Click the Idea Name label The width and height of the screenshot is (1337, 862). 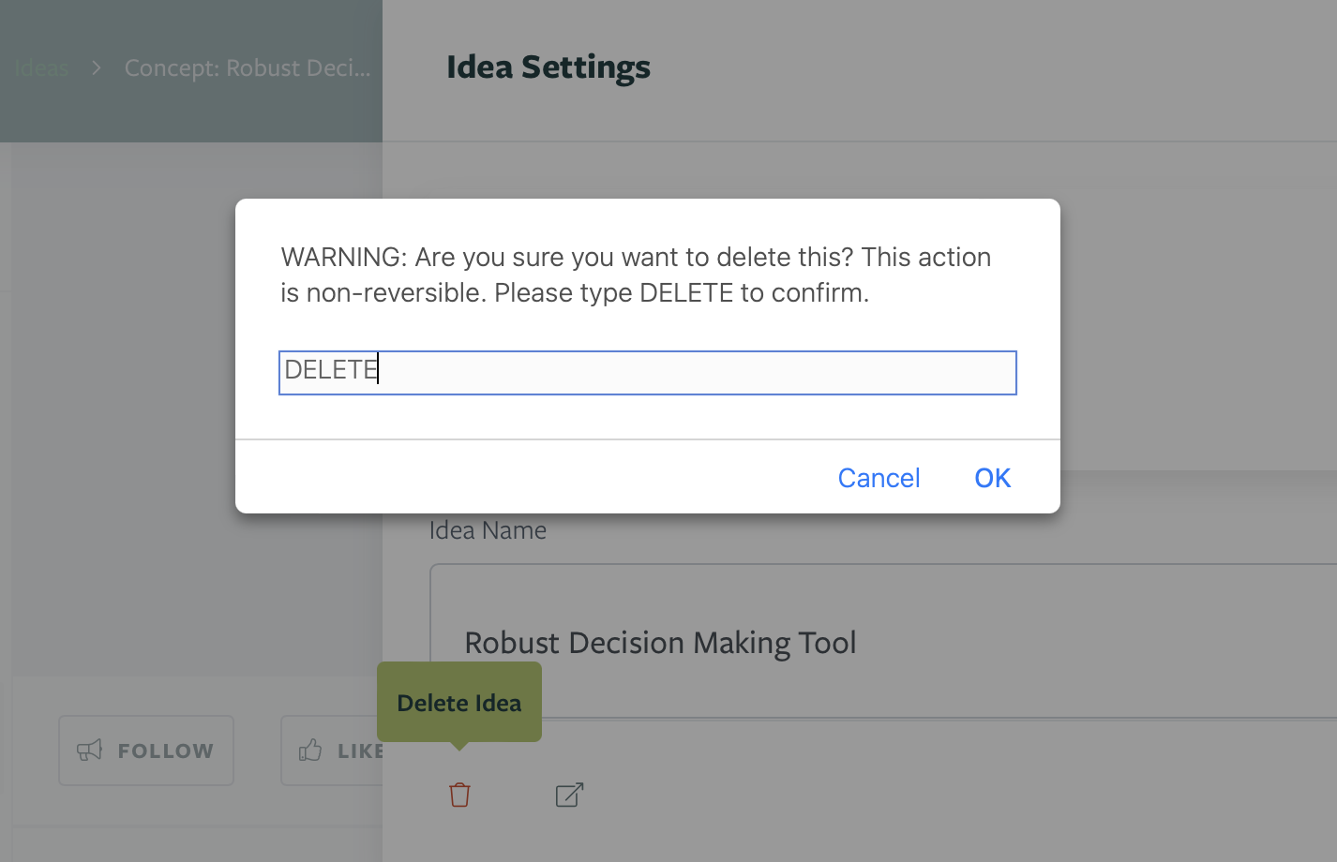click(488, 530)
